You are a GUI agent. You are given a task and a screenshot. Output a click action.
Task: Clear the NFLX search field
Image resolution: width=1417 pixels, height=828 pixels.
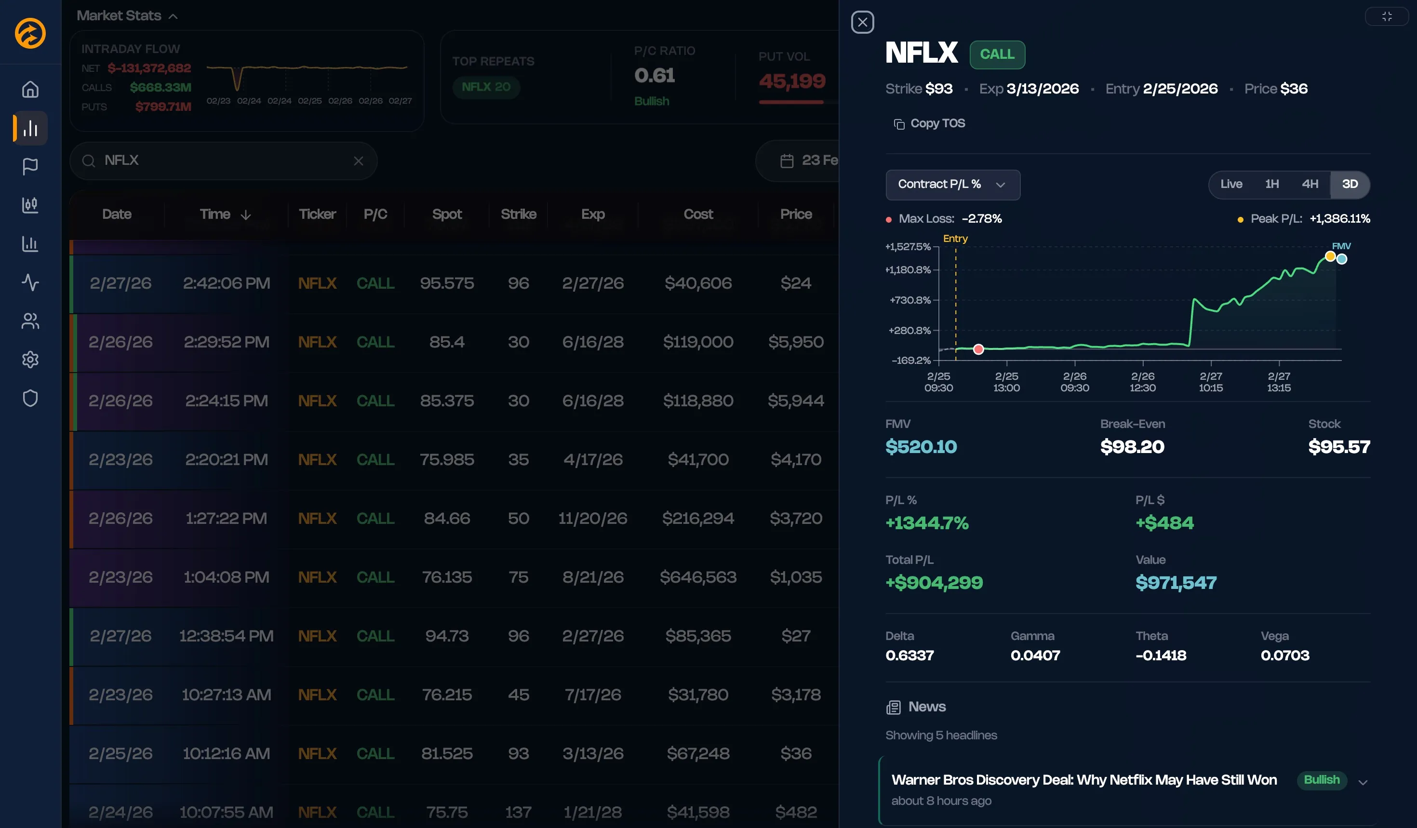(359, 161)
